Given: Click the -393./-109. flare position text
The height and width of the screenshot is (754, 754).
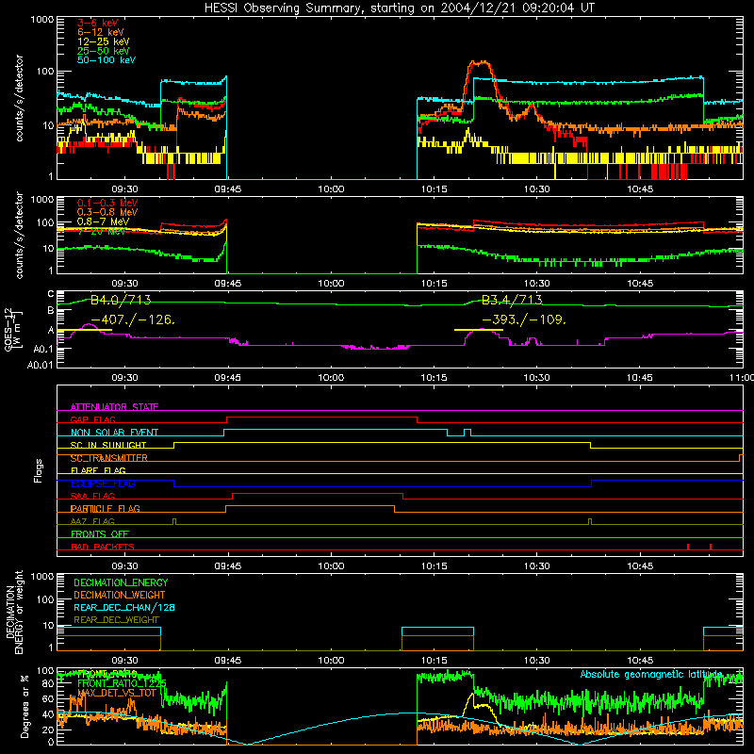Looking at the screenshot, I should [524, 320].
